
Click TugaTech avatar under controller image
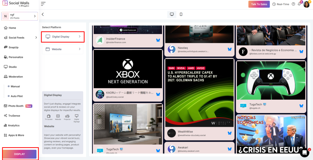[x=243, y=106]
